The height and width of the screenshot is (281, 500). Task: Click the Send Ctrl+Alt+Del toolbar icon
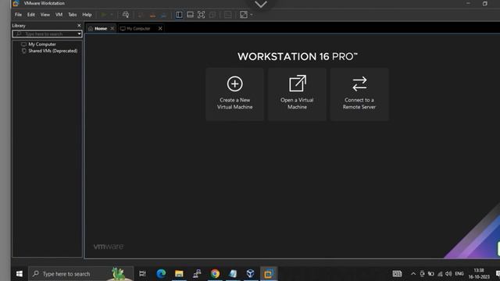coord(126,15)
